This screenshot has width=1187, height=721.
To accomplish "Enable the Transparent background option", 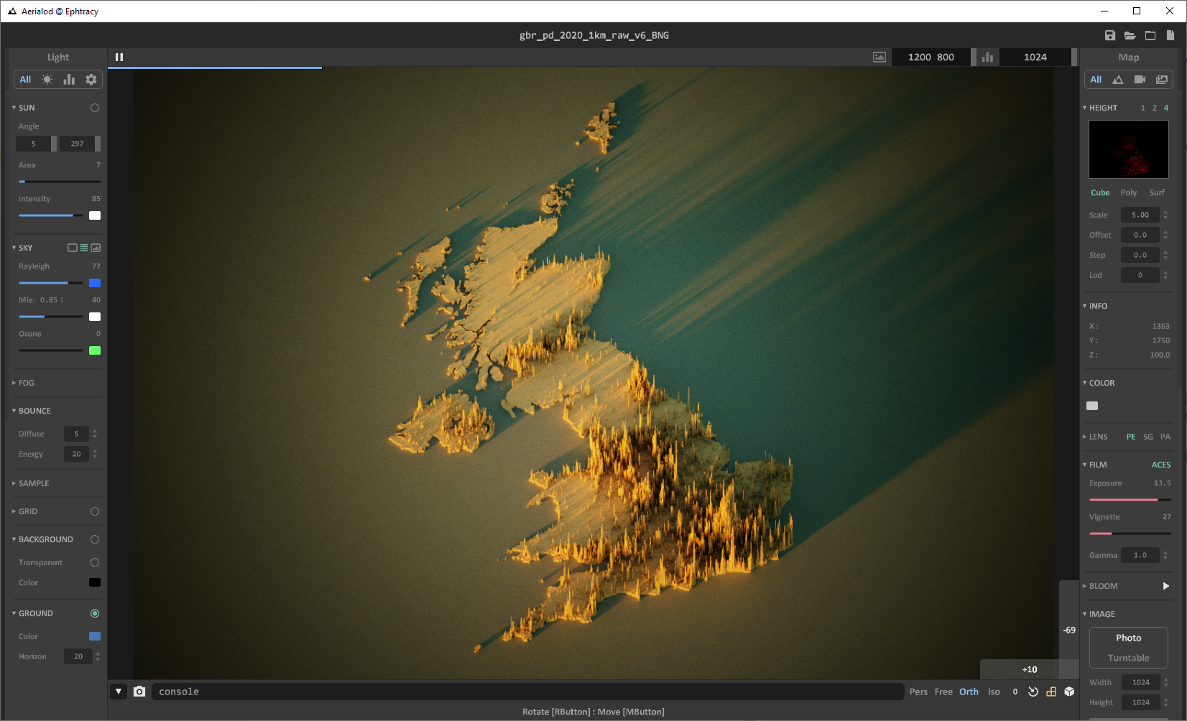I will 94,562.
